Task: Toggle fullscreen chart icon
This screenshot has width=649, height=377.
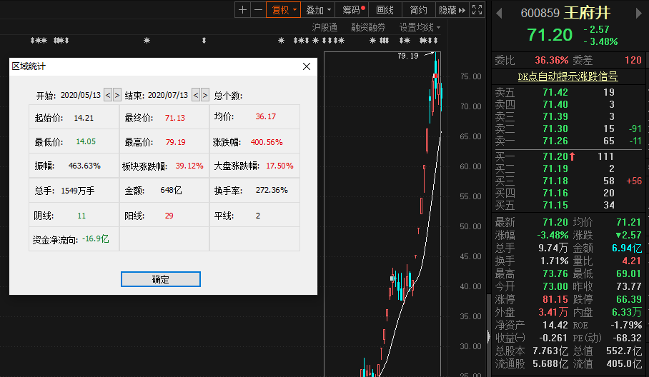Action: coord(477,9)
